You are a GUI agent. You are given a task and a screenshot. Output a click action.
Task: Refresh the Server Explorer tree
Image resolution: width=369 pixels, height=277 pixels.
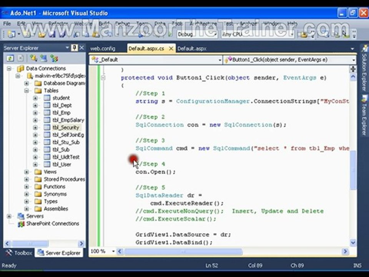(x=10, y=58)
